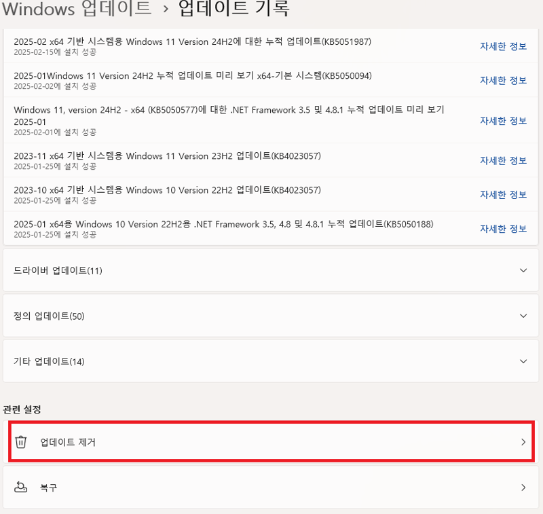543x514 pixels.
Task: Expand 드라이버 업데이트(11) section chevron
Action: point(523,270)
